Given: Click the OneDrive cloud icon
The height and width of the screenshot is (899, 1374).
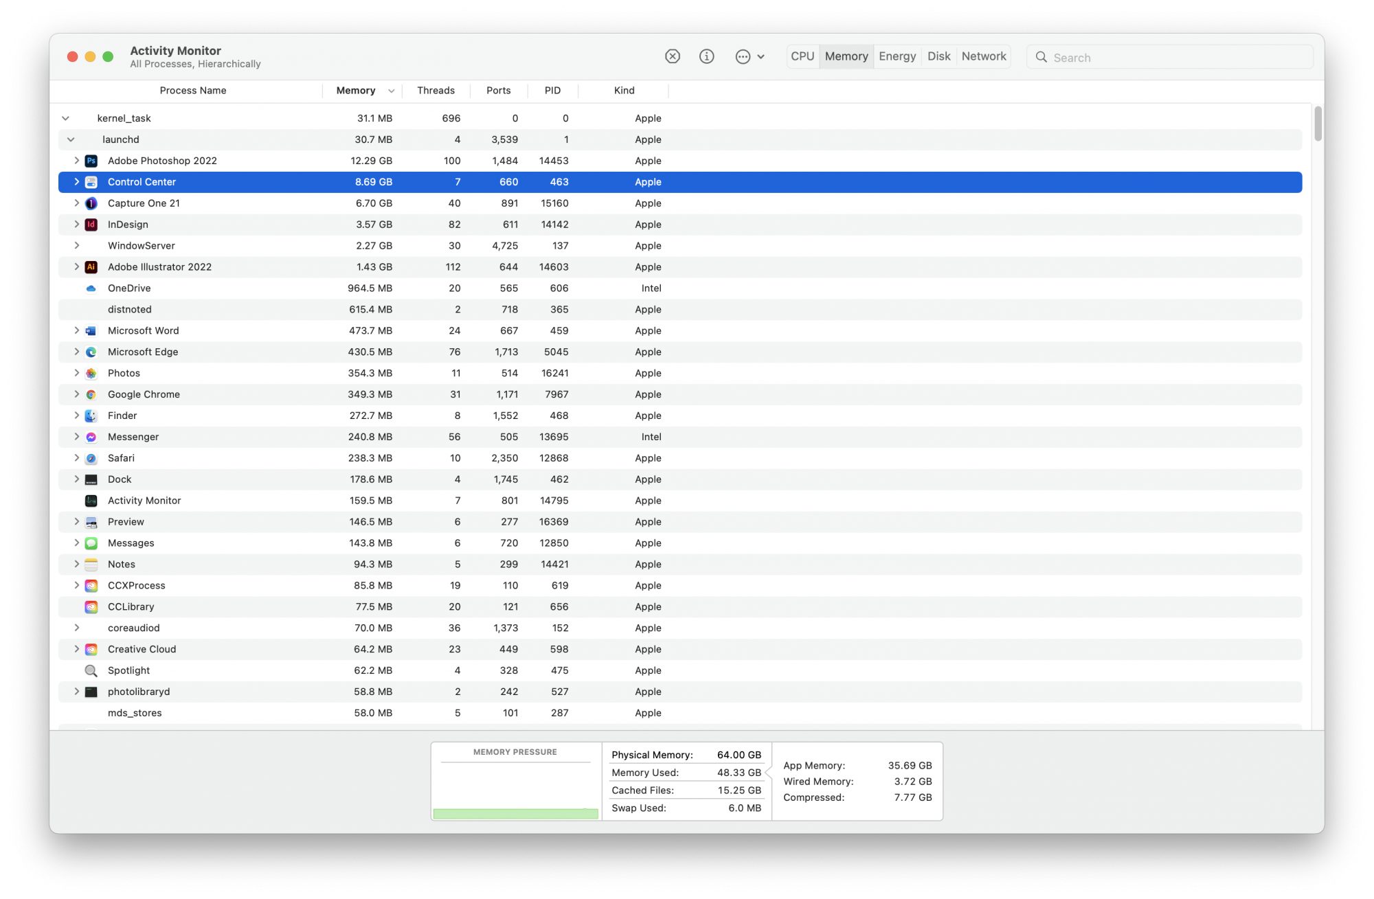Looking at the screenshot, I should 91,288.
